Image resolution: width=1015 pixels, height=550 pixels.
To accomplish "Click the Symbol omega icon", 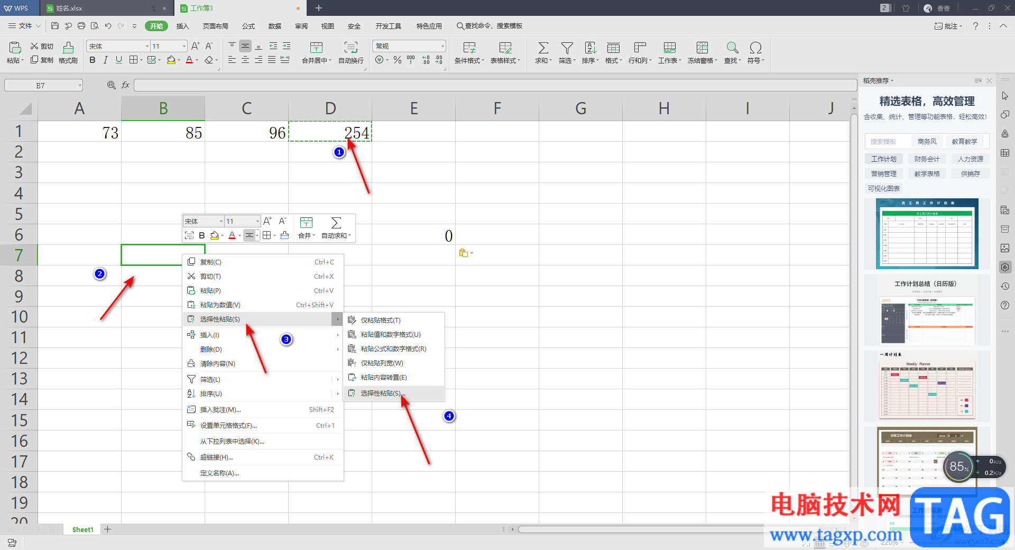I will click(x=755, y=48).
